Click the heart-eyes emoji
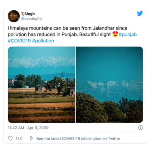The height and width of the screenshot is (148, 147). 115,34
